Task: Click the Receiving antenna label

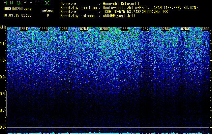Action: tap(78, 16)
